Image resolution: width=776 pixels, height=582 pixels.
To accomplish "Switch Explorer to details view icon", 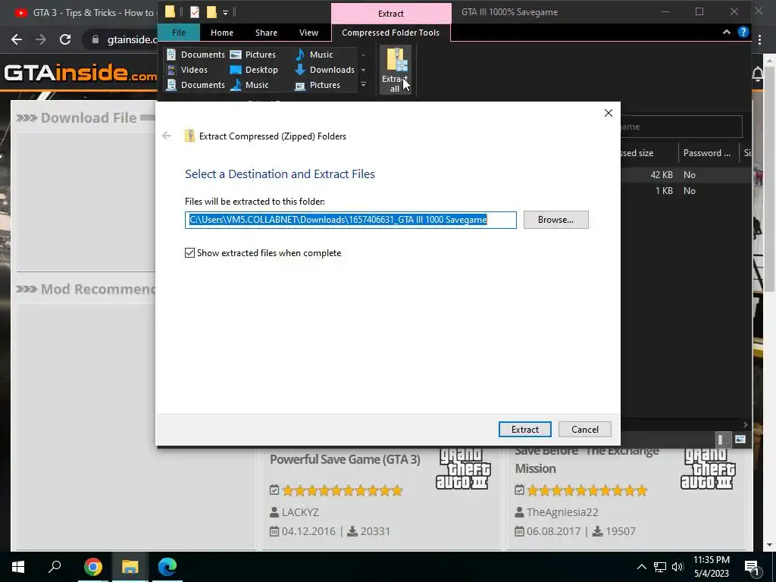I will click(x=720, y=439).
